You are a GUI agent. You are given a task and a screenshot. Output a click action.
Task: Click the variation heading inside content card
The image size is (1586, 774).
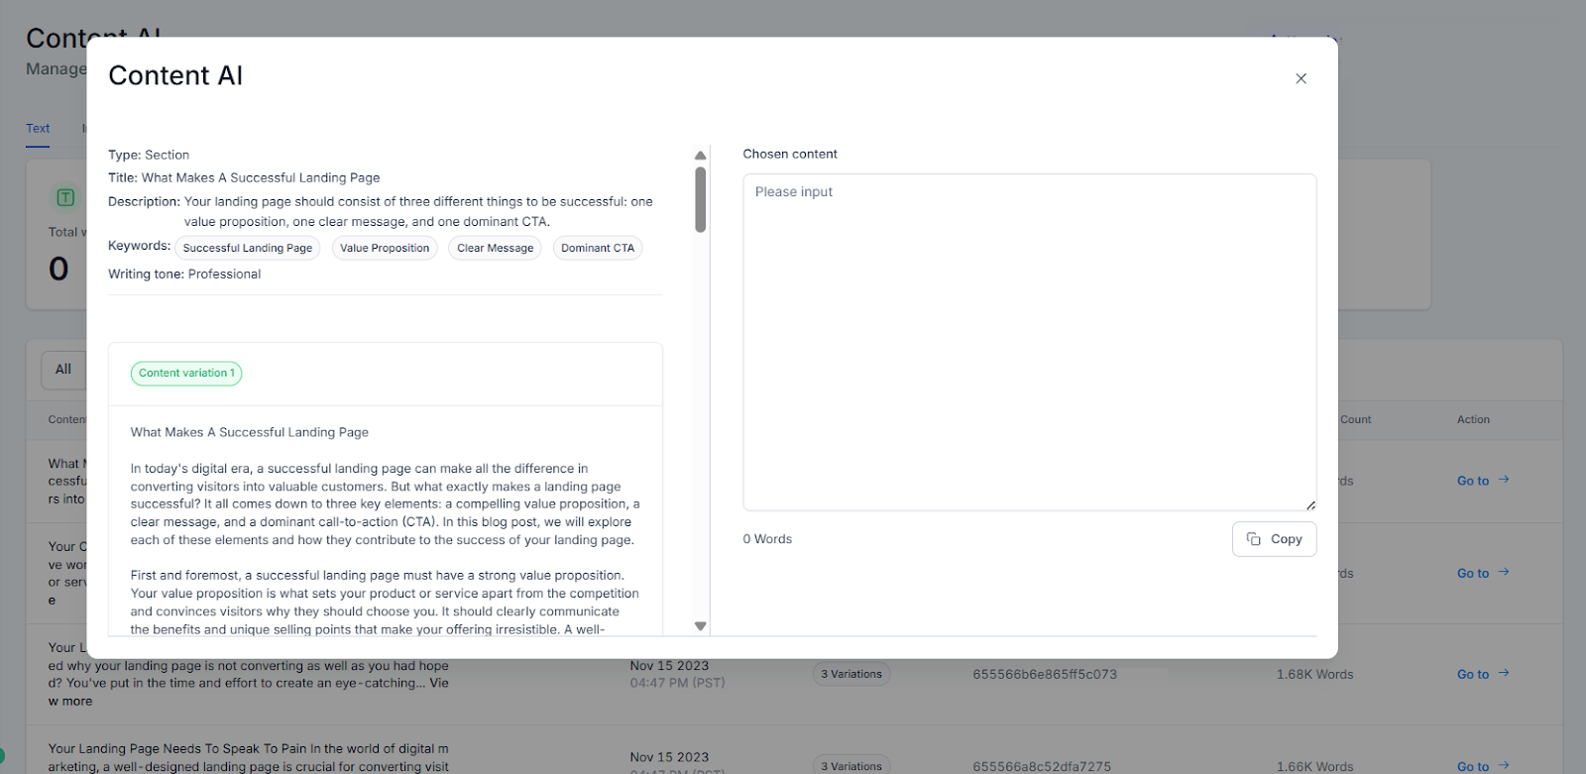[250, 432]
